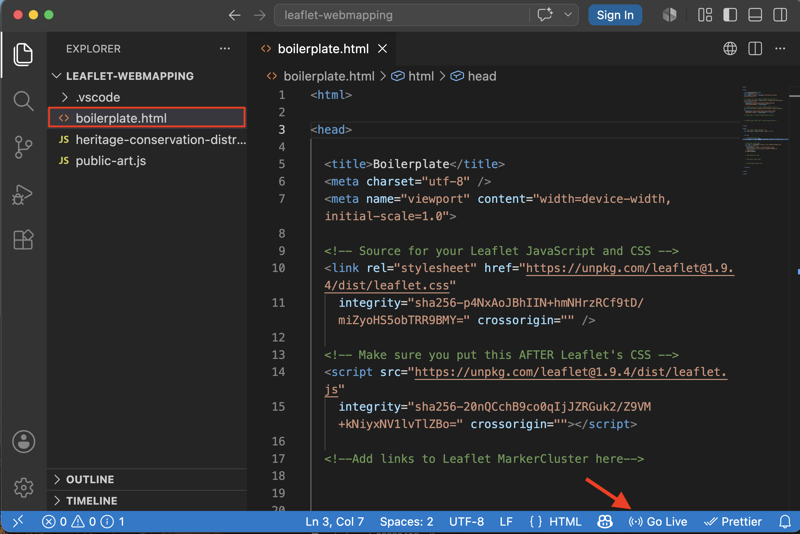Toggle the primary side bar
Viewport: 800px width, 534px height.
[x=730, y=15]
